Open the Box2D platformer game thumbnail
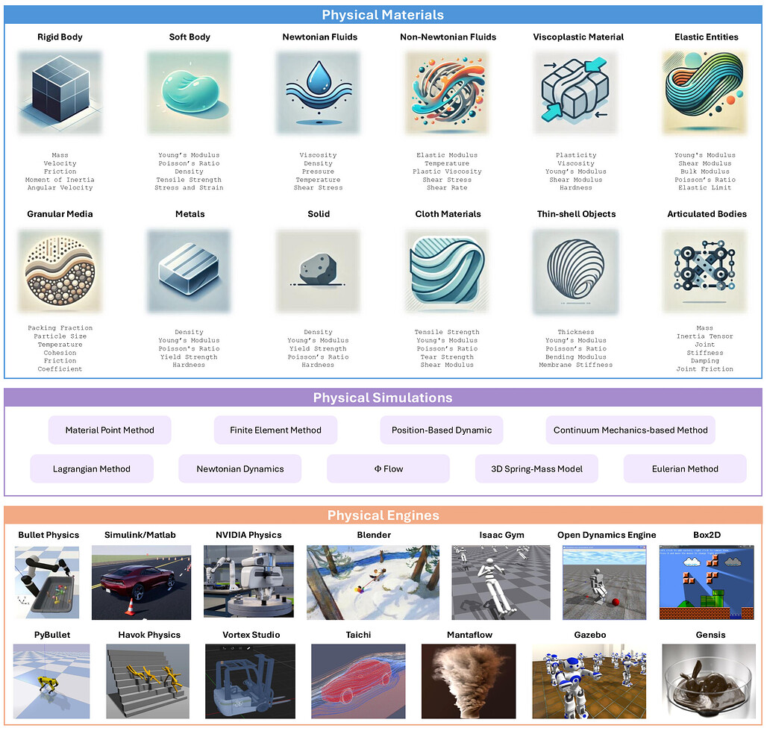Screen dimensions: 767x731 coord(707,583)
